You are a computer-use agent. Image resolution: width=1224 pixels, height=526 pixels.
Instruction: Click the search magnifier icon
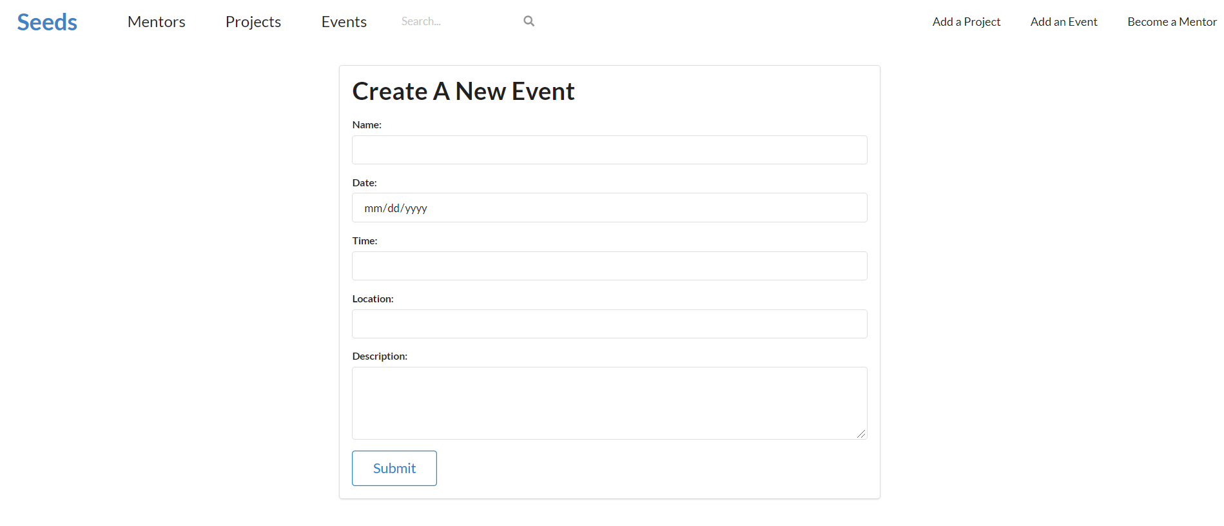529,21
